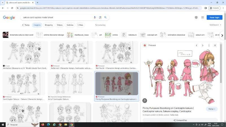Open Animation Obsessive on X thumbnail
Screen dimensions: 226x127
click(25, 52)
